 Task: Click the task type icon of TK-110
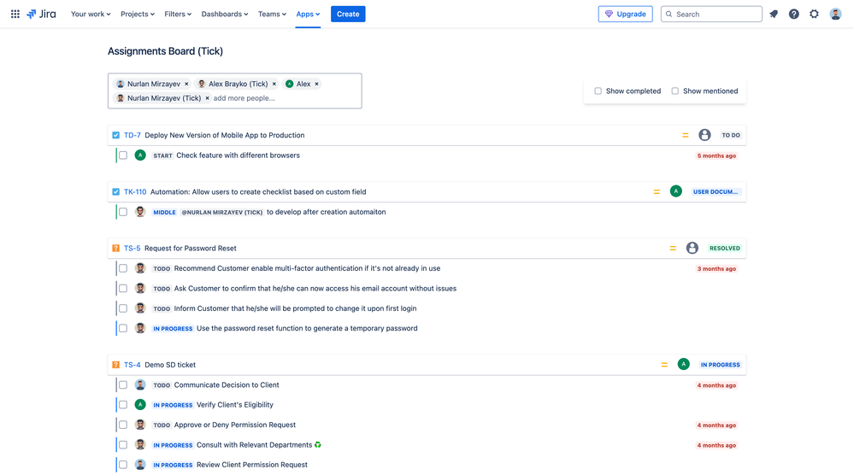coord(115,191)
